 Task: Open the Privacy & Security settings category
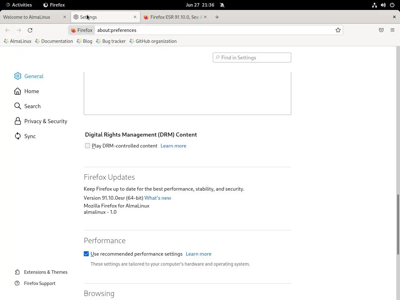click(41, 121)
